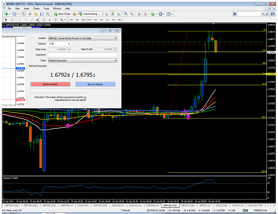This screenshot has height=214, width=278.
Task: Switch timeframe to MN
Action: [119, 20]
